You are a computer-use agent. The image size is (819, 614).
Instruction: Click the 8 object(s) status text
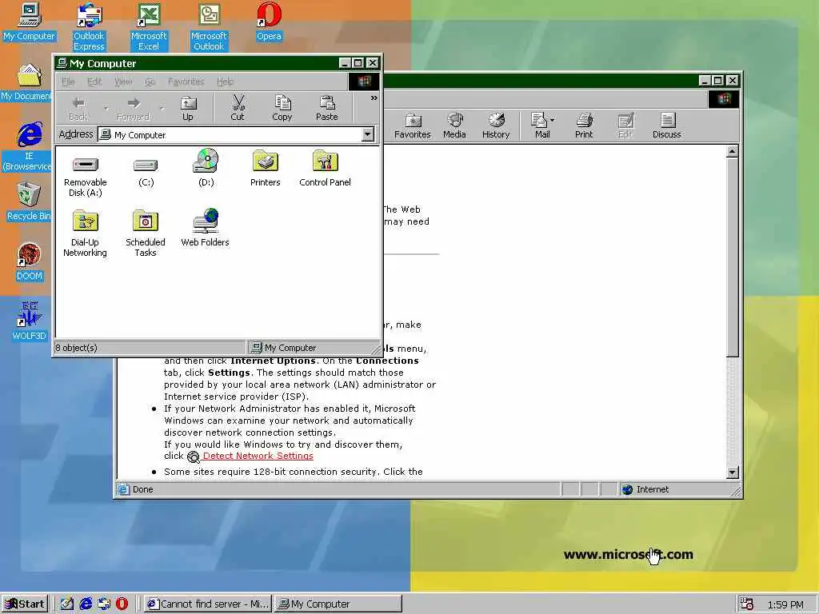coord(76,348)
